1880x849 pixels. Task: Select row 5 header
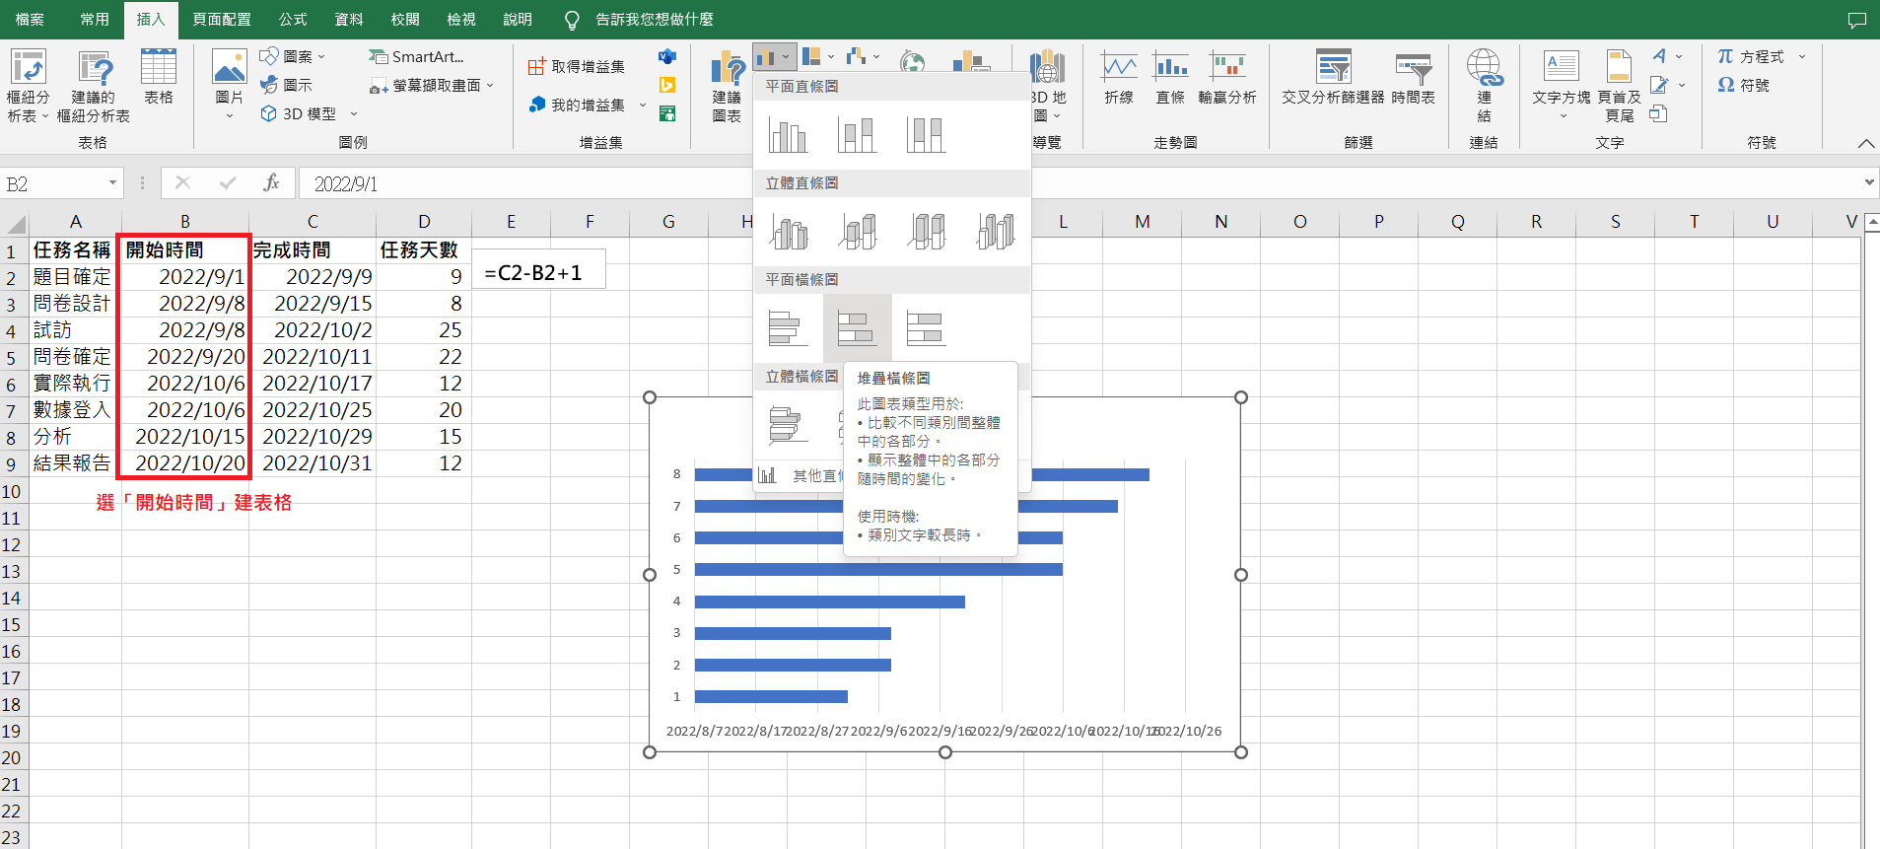(13, 357)
